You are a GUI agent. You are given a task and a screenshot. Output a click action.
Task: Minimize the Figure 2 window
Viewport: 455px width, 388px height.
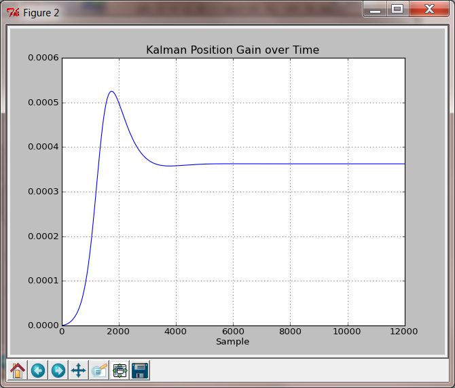pyautogui.click(x=375, y=10)
